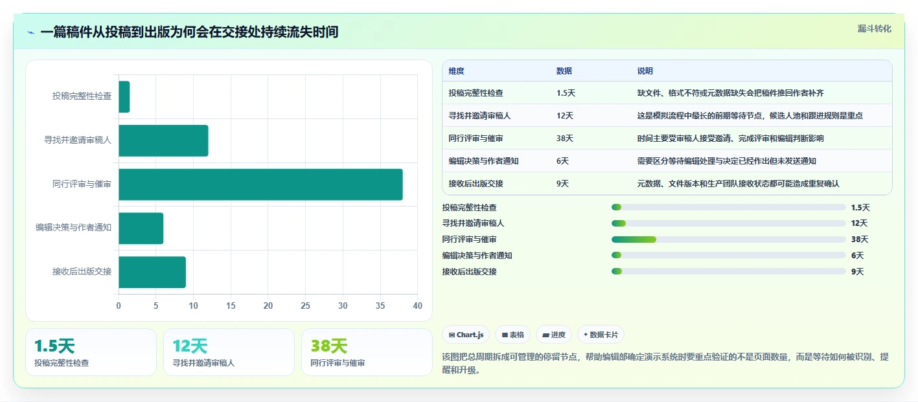Click the 12天 value in the table
This screenshot has height=402, width=918.
(564, 116)
